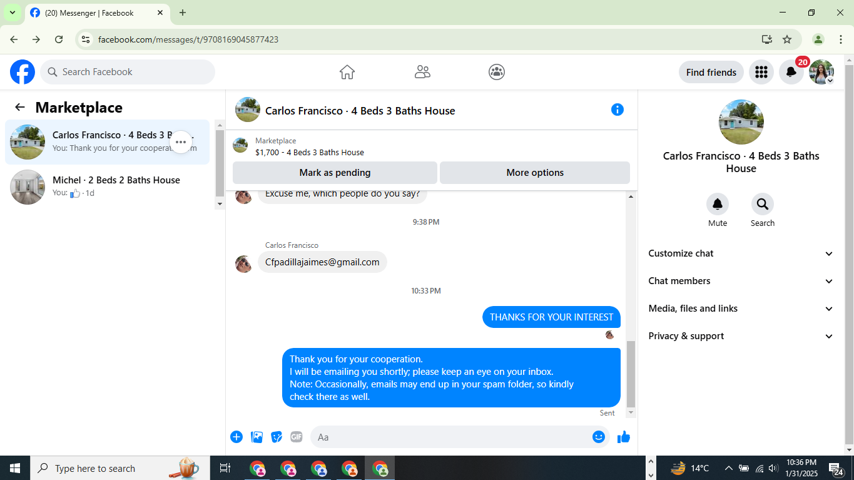This screenshot has width=854, height=480.
Task: Click the THANKS FOR YOUR INTEREST message
Action: pos(551,317)
